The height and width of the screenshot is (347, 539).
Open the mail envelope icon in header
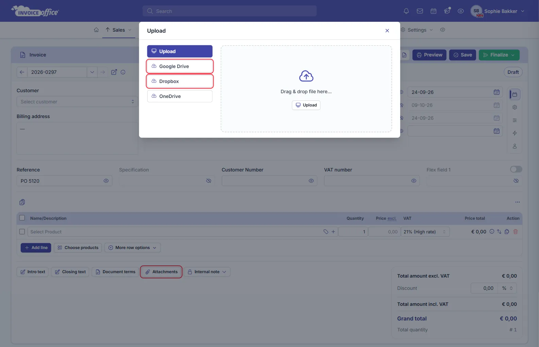pyautogui.click(x=420, y=11)
